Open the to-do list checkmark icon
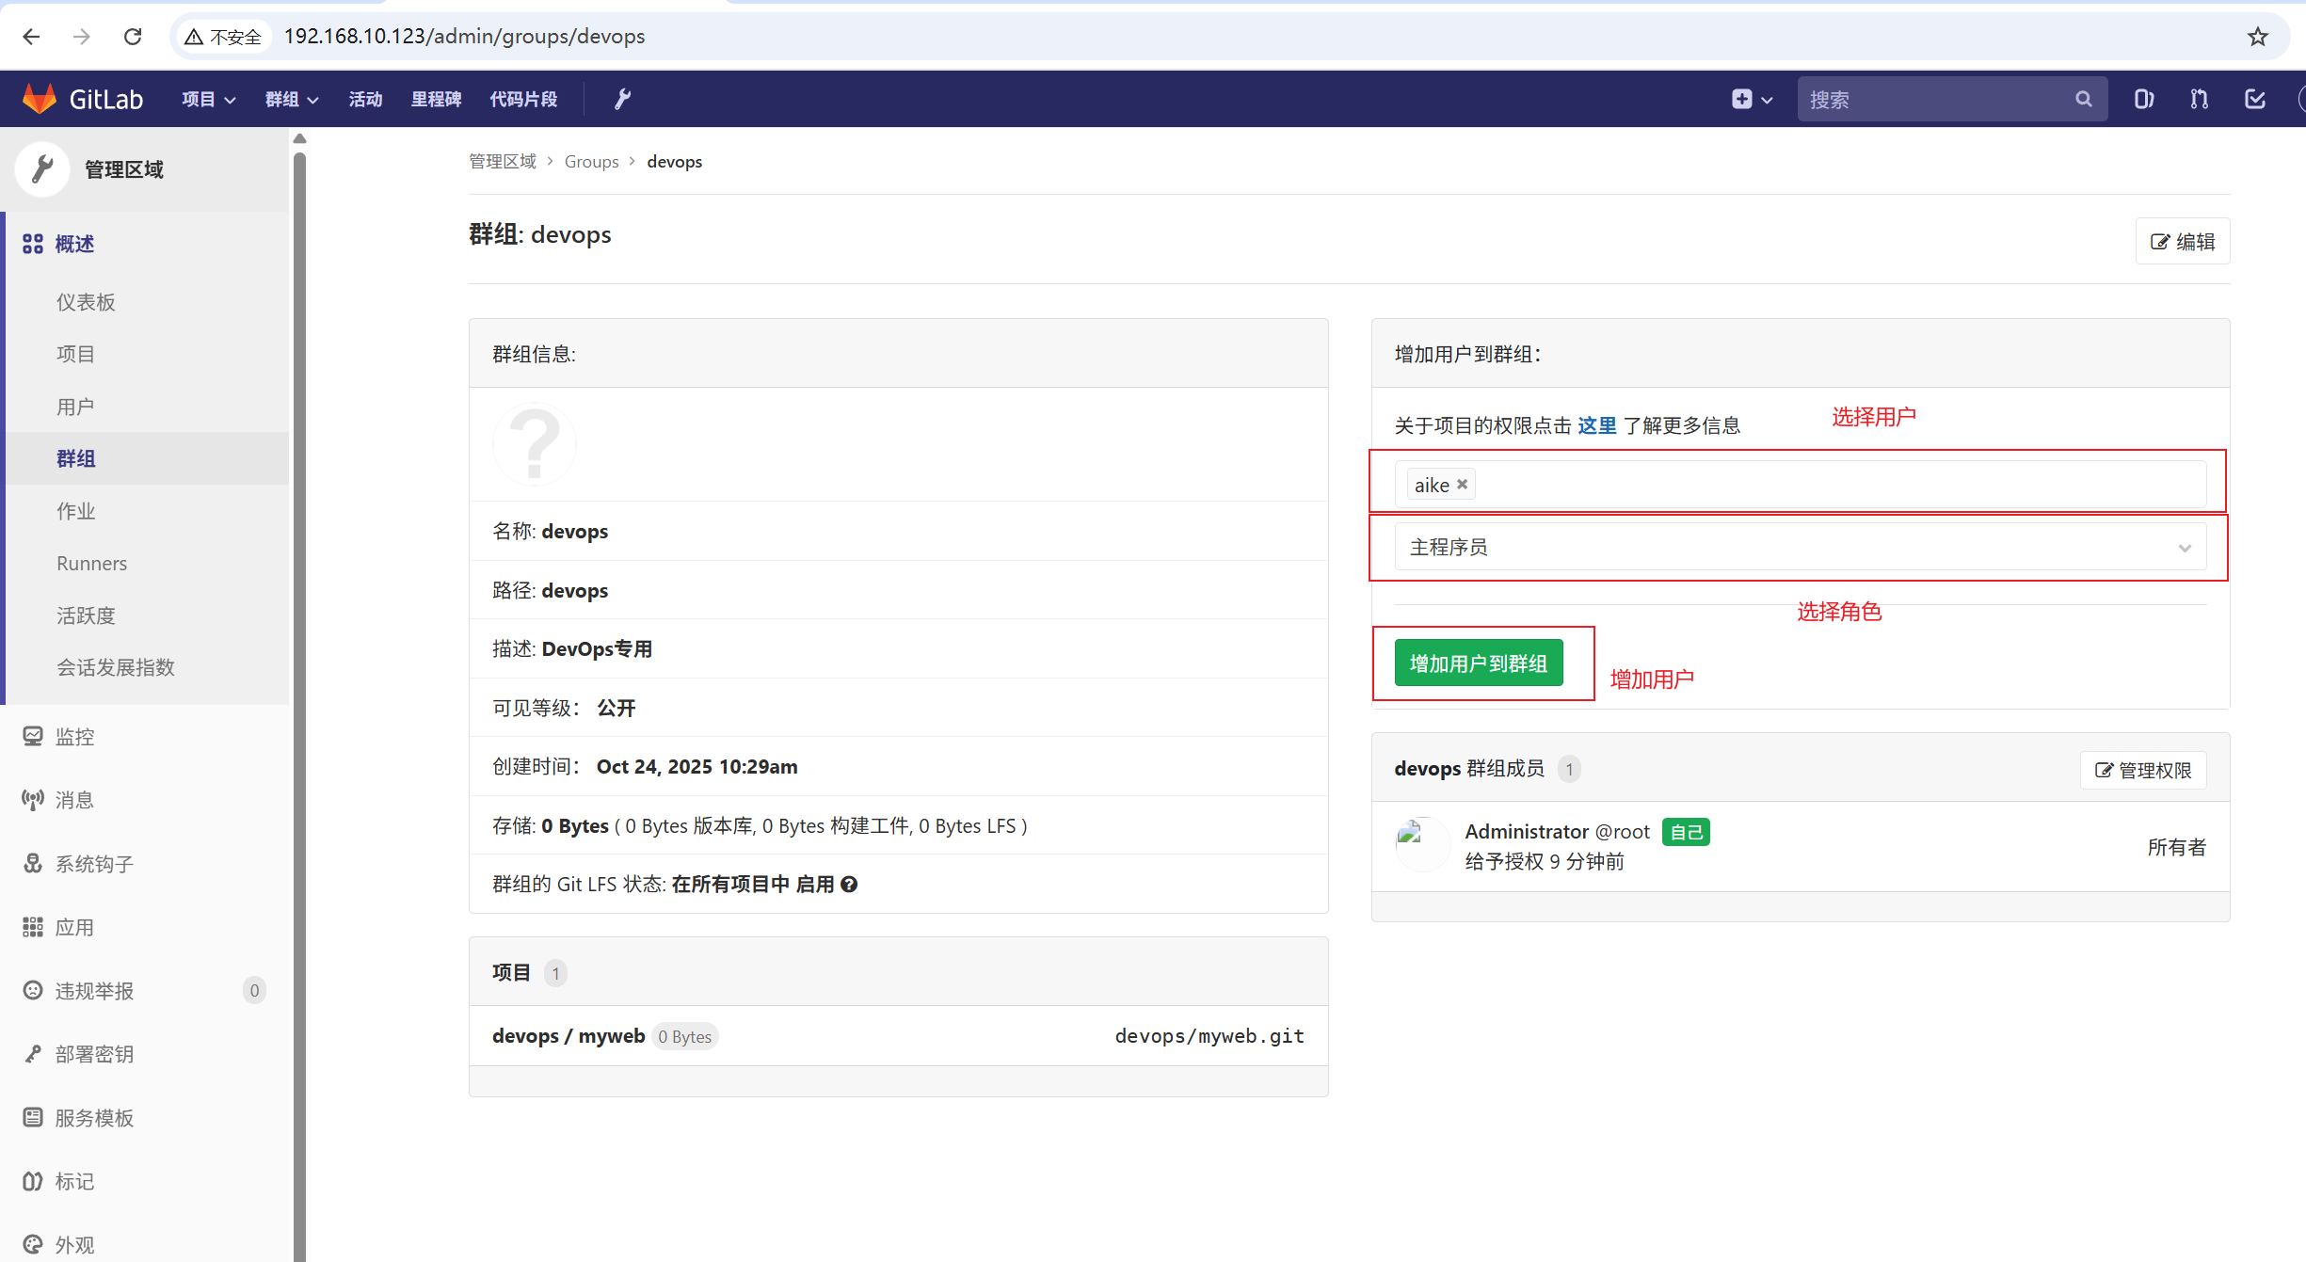 click(2255, 99)
